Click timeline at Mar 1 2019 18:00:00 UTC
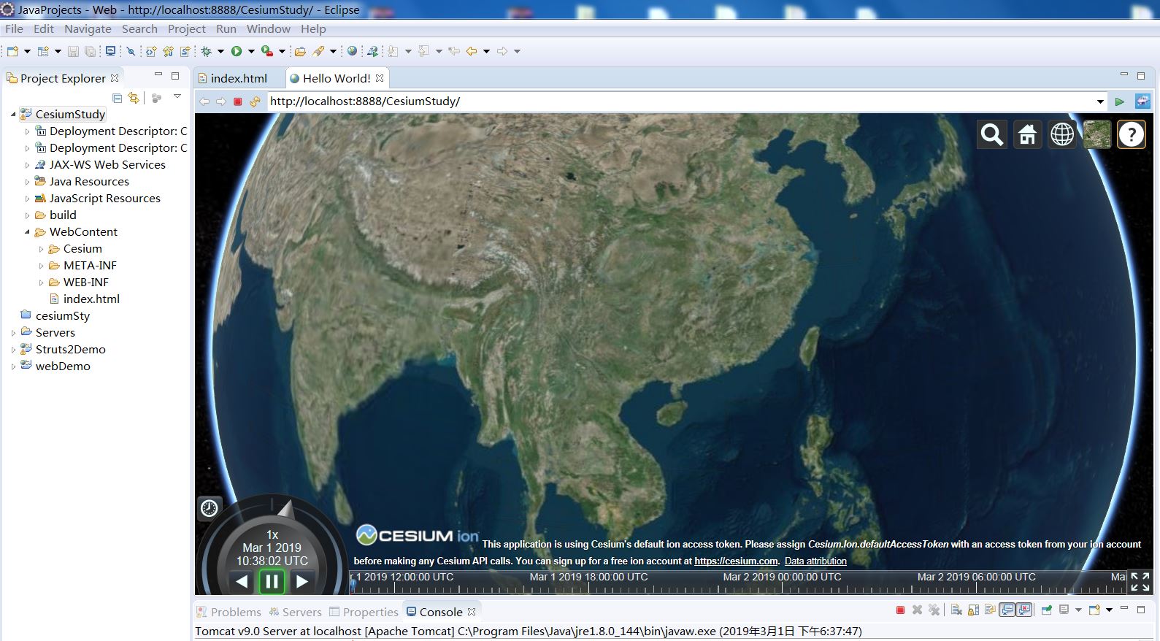This screenshot has width=1160, height=641. pos(588,577)
